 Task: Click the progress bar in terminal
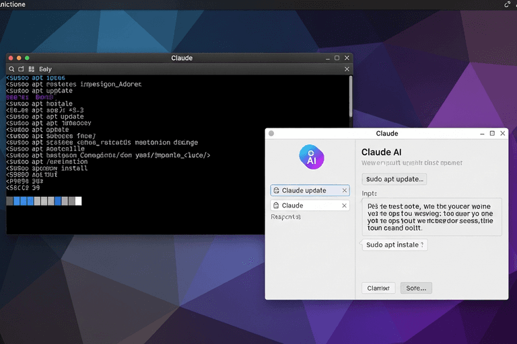click(x=44, y=201)
